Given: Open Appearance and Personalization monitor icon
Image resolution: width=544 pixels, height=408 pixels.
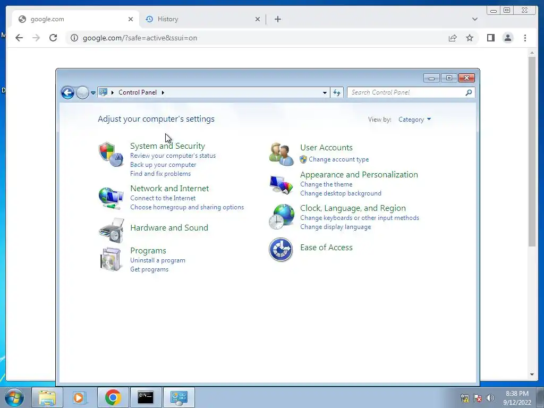Looking at the screenshot, I should (280, 185).
